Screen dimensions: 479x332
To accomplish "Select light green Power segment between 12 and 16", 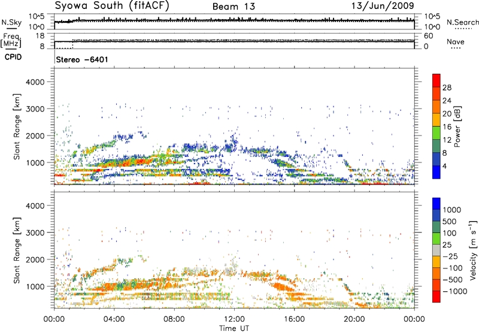I will (436, 133).
